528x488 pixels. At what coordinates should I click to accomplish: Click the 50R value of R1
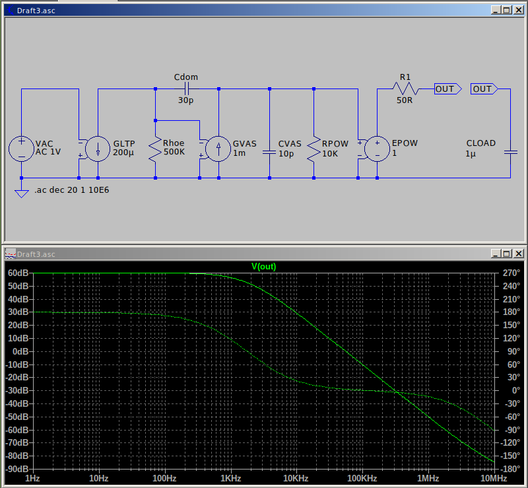pyautogui.click(x=405, y=100)
